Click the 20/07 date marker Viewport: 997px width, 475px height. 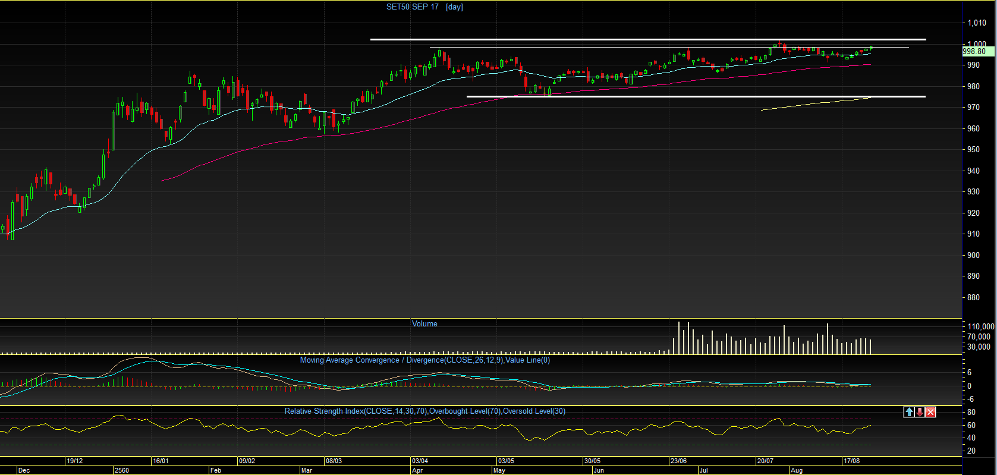[766, 461]
